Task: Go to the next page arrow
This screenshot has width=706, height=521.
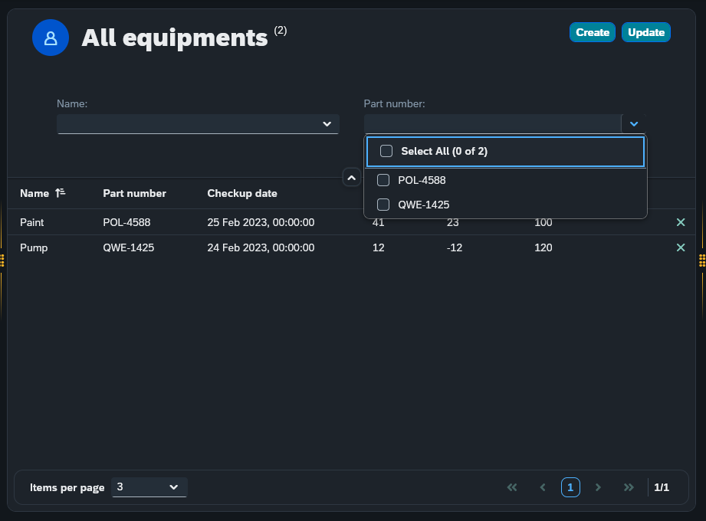Action: click(x=598, y=487)
